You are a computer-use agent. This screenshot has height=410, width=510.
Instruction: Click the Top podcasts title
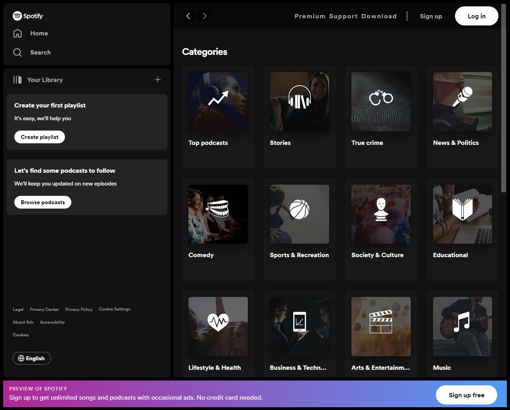(x=208, y=143)
